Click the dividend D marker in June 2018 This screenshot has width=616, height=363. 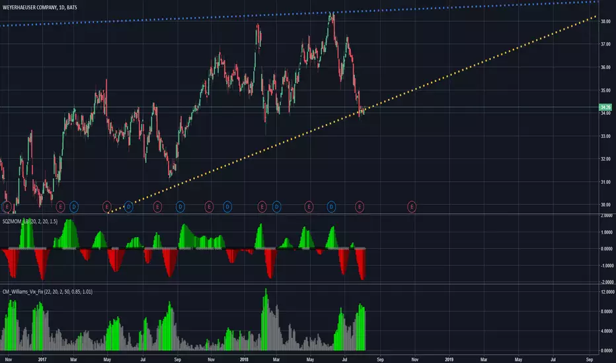click(x=331, y=207)
